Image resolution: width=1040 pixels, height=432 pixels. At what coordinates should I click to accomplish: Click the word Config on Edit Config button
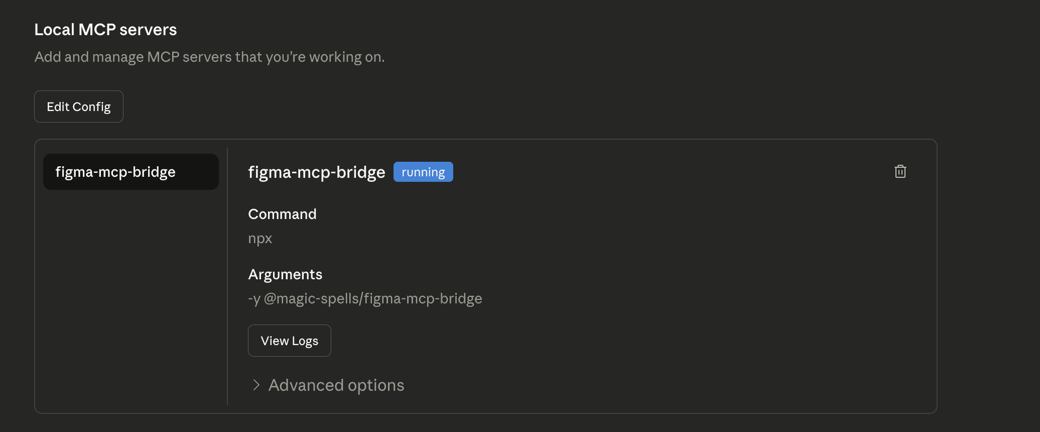click(91, 107)
